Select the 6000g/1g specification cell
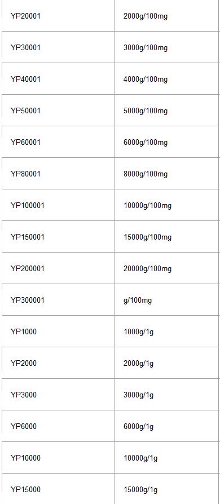 tap(167, 426)
